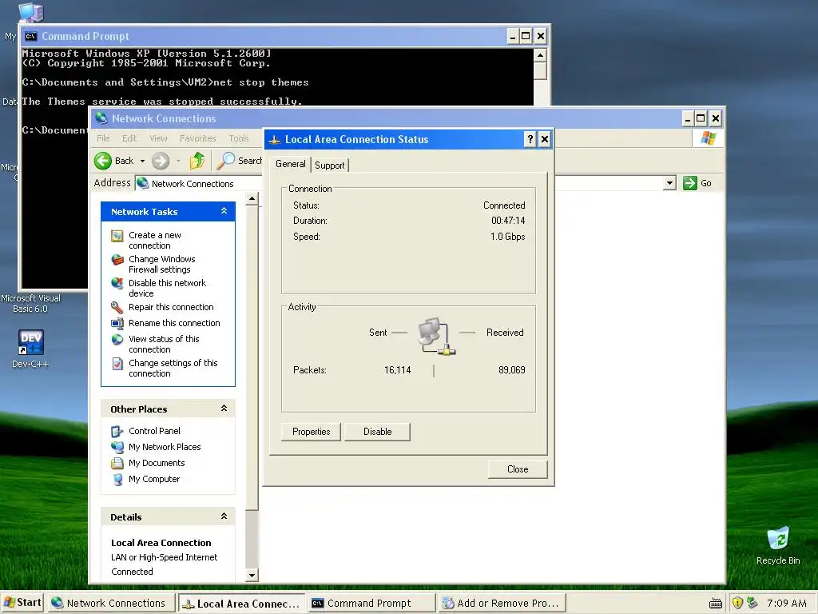Click the taskbar clock showing 7:09 AM

click(786, 604)
